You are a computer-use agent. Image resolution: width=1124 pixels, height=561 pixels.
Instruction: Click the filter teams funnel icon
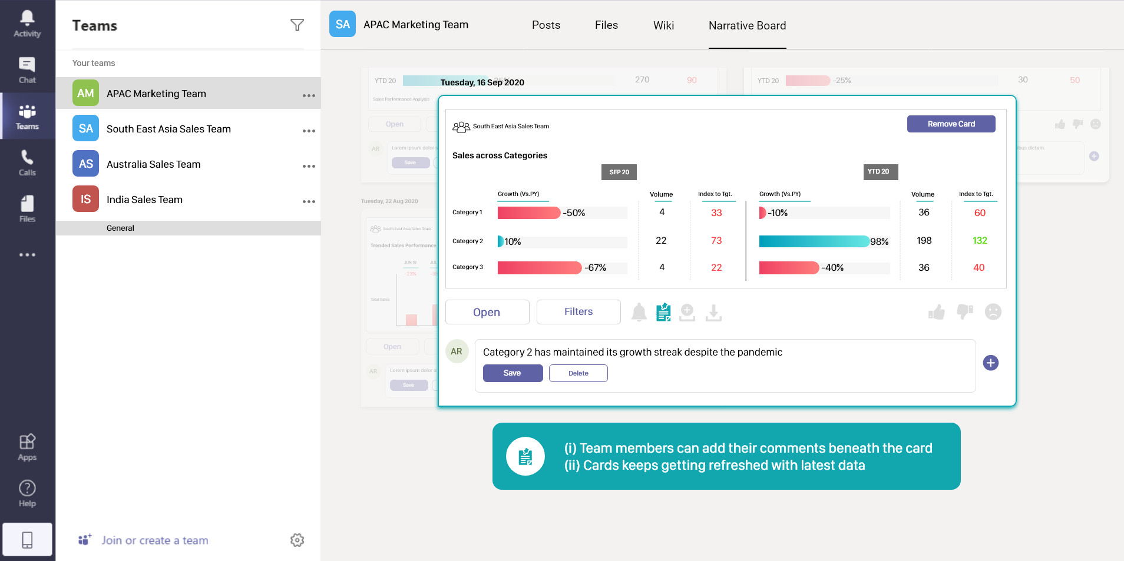(x=297, y=25)
